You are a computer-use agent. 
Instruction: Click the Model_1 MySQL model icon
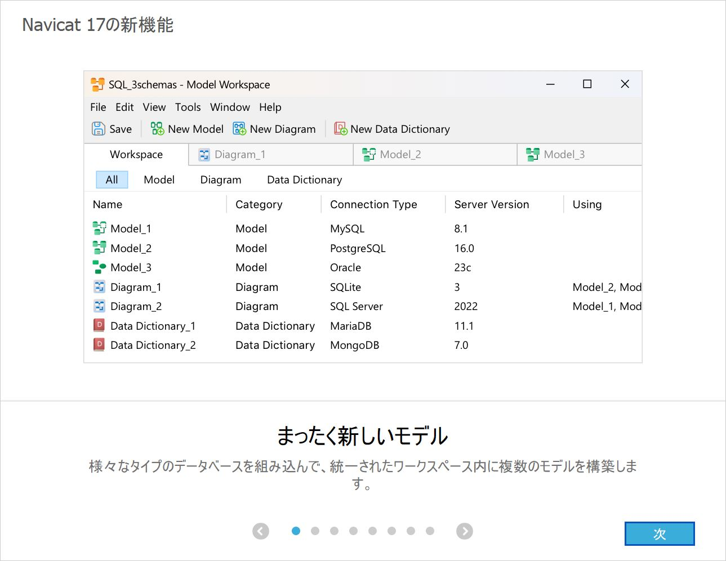tap(99, 228)
